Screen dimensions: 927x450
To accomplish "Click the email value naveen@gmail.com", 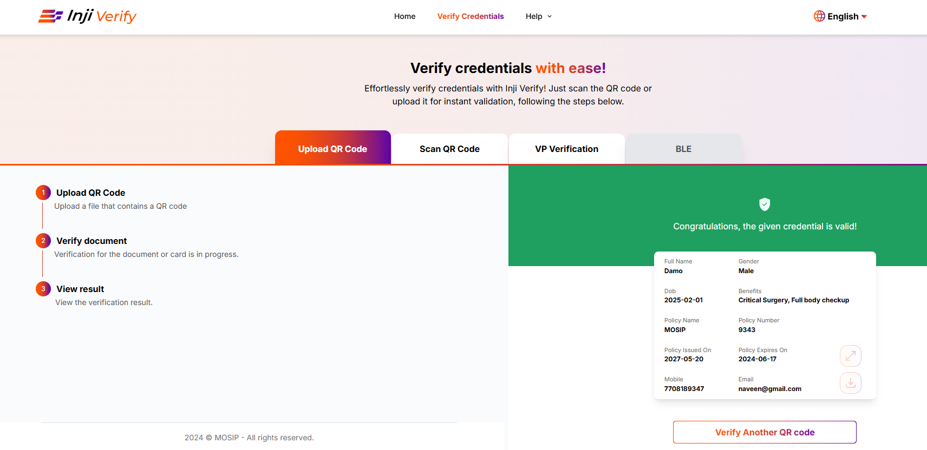I will click(769, 389).
